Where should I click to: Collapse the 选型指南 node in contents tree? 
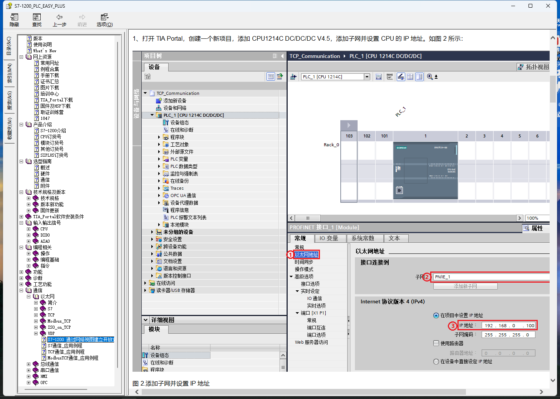(x=22, y=161)
